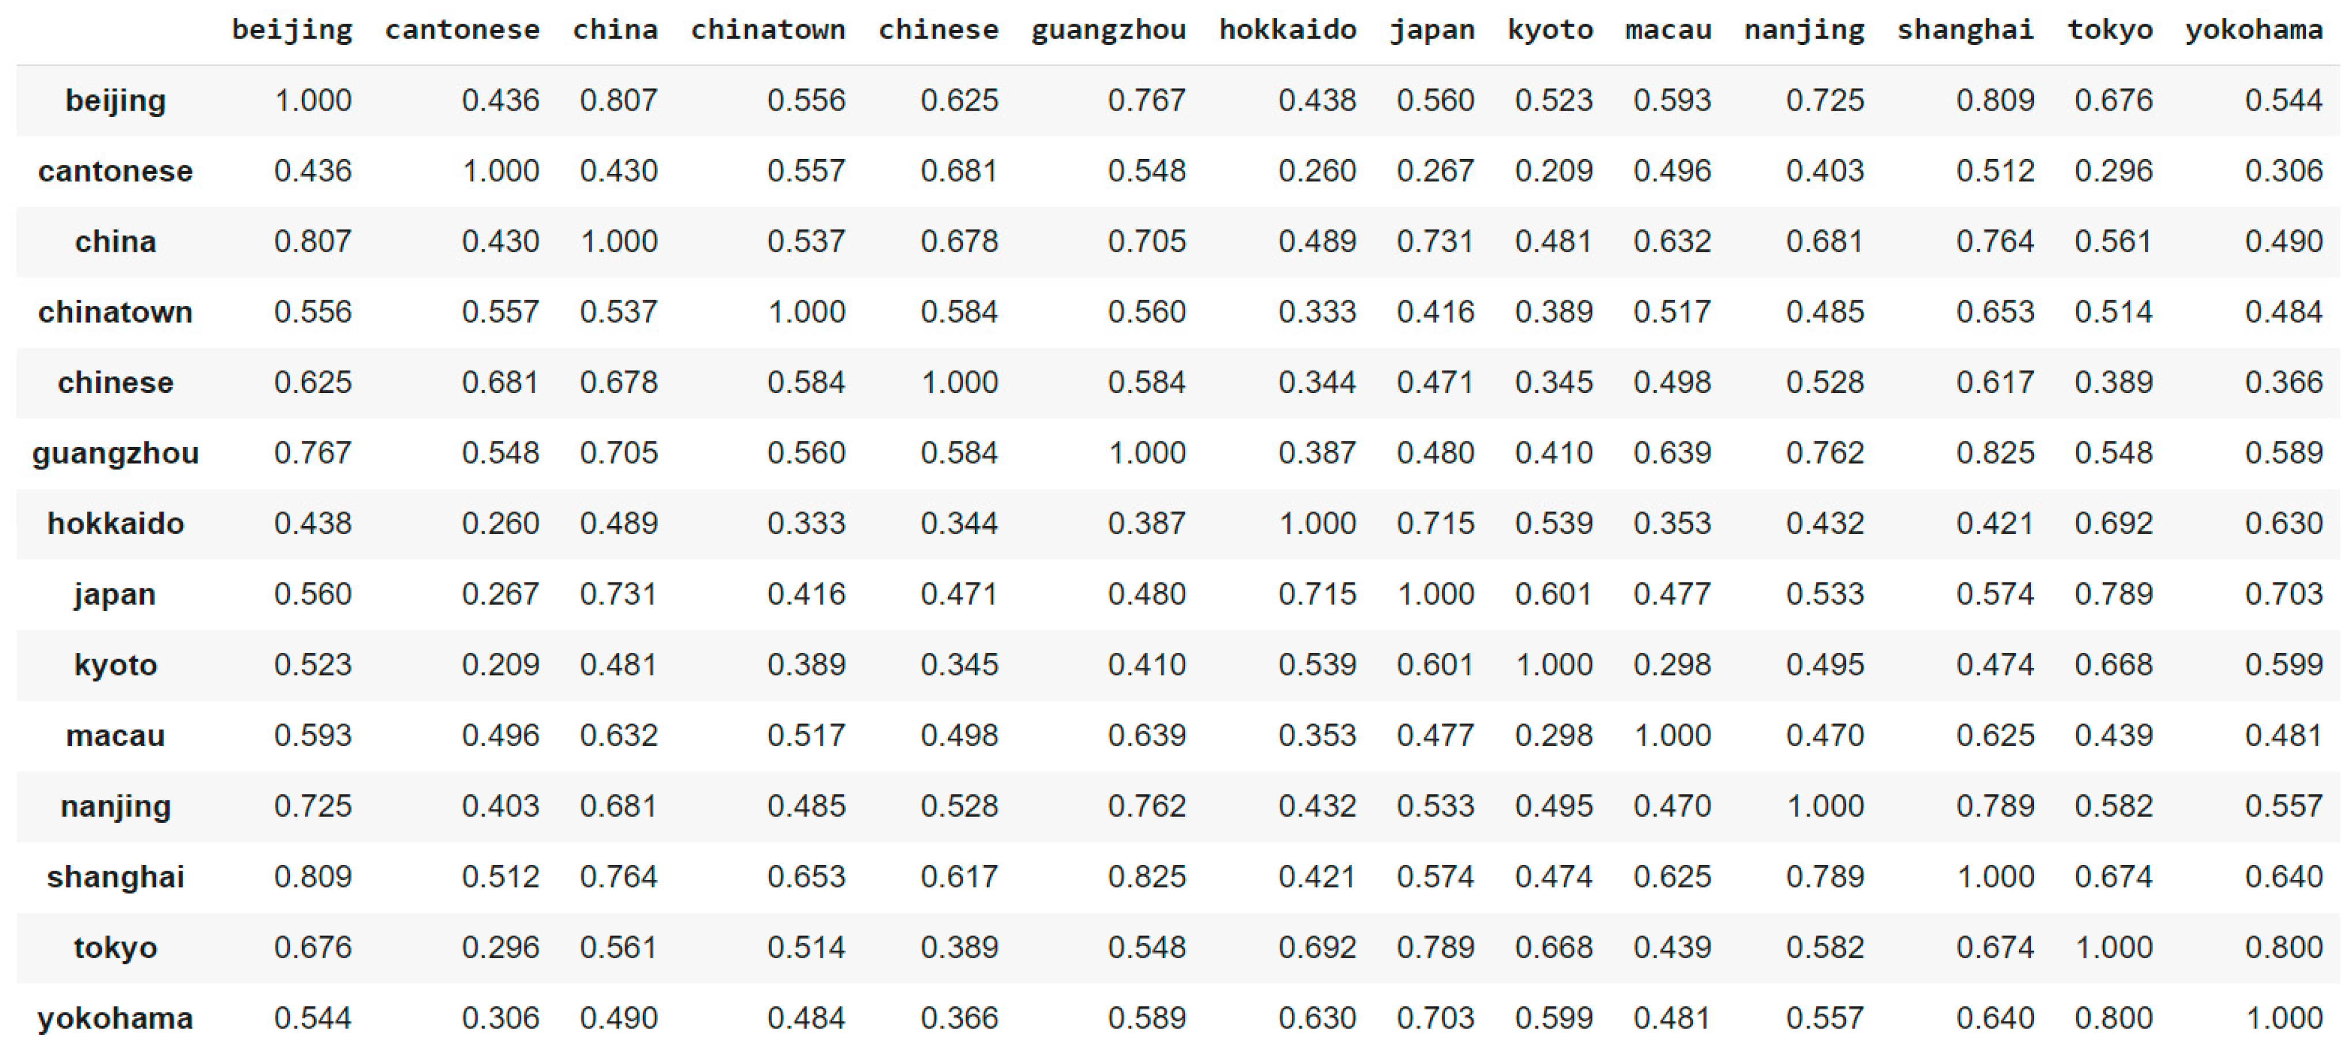Click the shanghai row label
This screenshot has height=1055, width=2352.
pyautogui.click(x=115, y=877)
